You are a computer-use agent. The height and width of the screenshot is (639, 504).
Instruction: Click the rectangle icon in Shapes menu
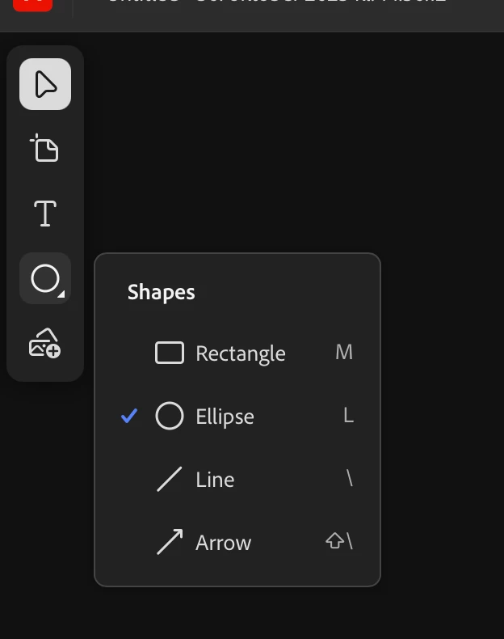pos(170,353)
